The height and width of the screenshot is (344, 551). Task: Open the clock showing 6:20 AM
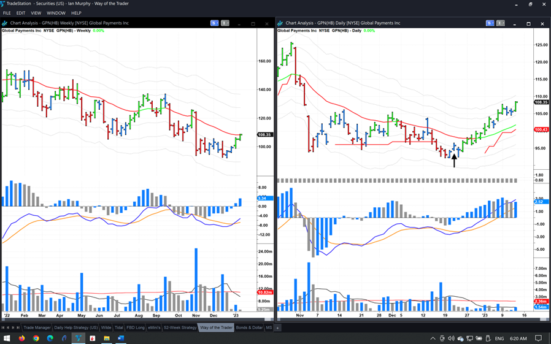pos(518,338)
